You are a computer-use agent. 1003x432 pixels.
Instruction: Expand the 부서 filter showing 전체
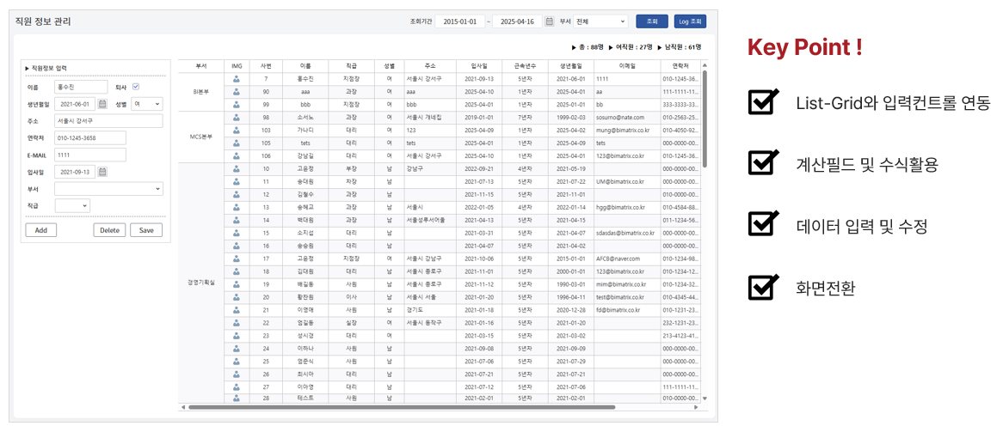600,21
